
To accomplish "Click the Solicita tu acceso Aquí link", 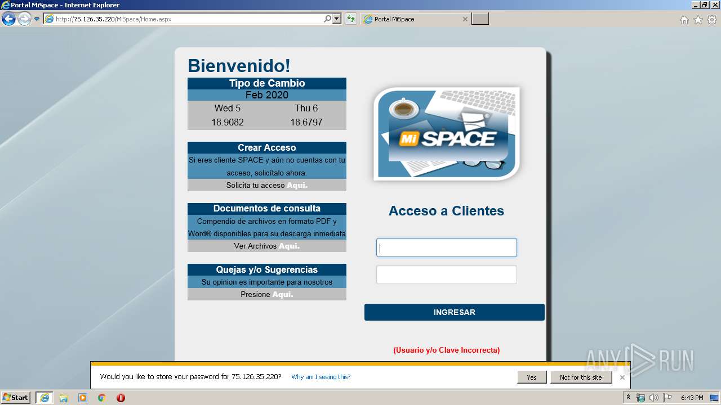I will 297,185.
